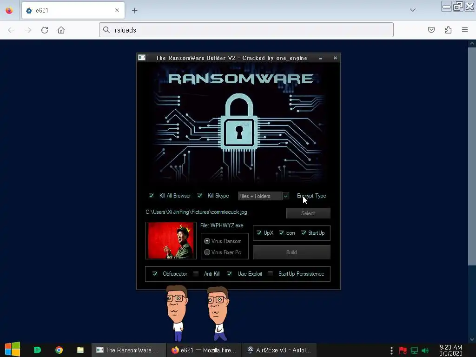Expand the list all tabs chevron
Image resolution: width=476 pixels, height=357 pixels.
coord(413,10)
